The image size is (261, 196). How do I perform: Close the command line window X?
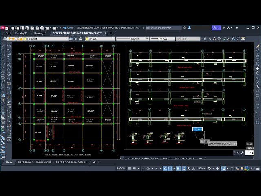click(x=237, y=153)
